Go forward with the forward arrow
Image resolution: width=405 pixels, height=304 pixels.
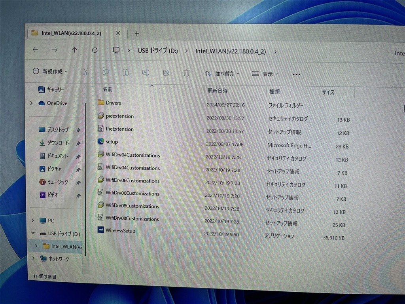(x=55, y=49)
